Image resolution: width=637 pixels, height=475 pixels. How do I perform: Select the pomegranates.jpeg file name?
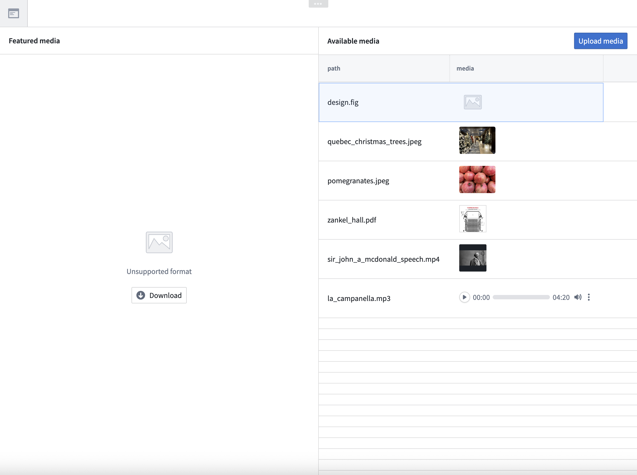[x=358, y=181]
